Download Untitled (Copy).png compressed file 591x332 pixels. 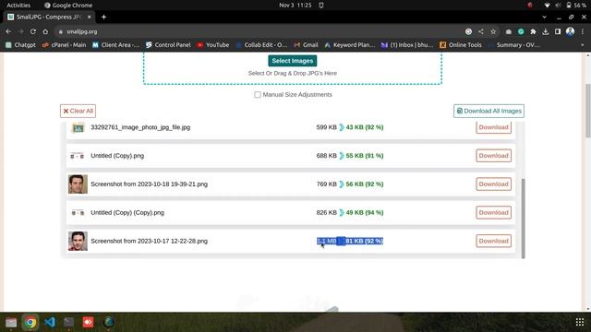coord(493,156)
